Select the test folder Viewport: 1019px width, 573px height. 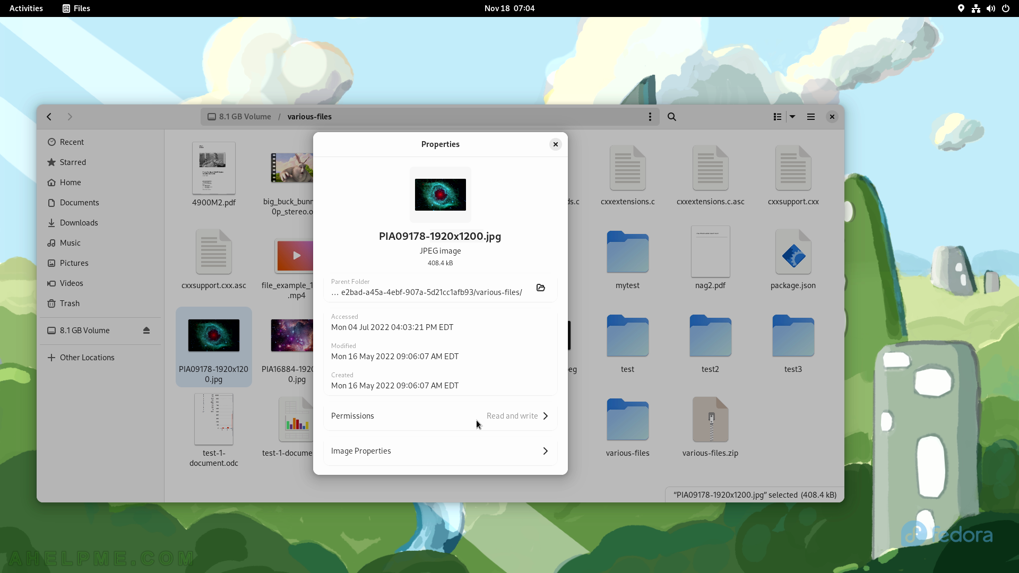tap(628, 343)
